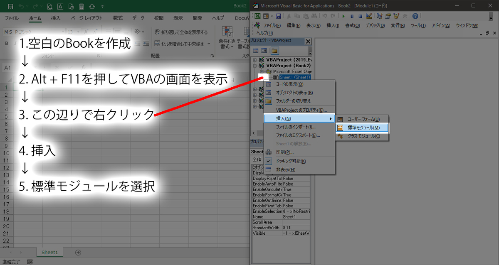Select 挿入(N) in context menu
This screenshot has width=499, height=265.
tap(299, 119)
